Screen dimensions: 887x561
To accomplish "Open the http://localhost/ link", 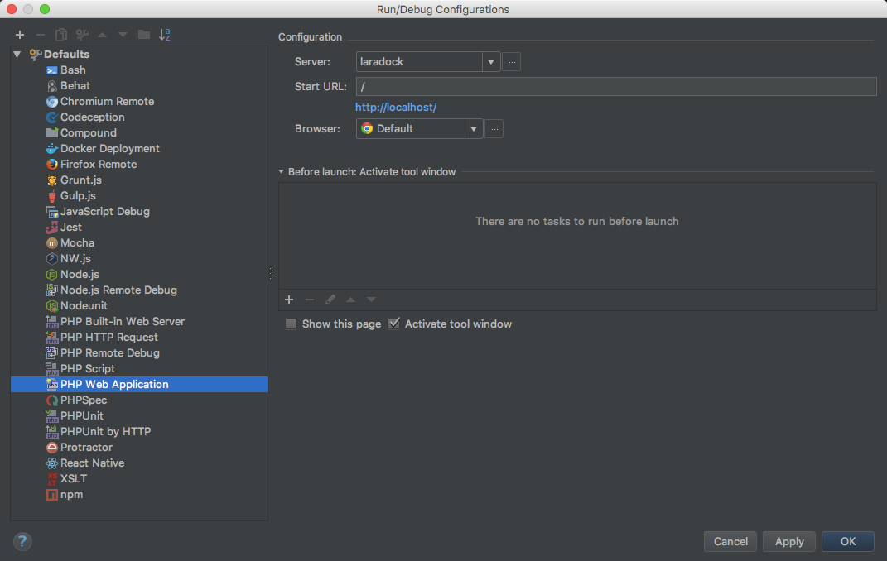I will (396, 108).
